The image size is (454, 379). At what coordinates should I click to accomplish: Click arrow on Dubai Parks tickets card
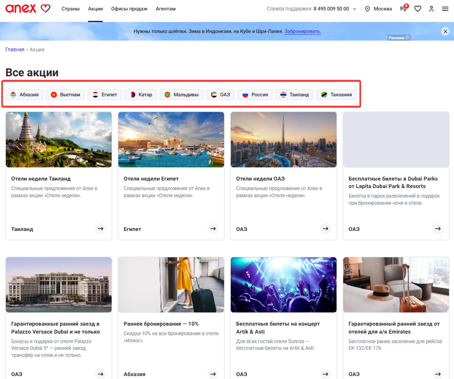[438, 228]
